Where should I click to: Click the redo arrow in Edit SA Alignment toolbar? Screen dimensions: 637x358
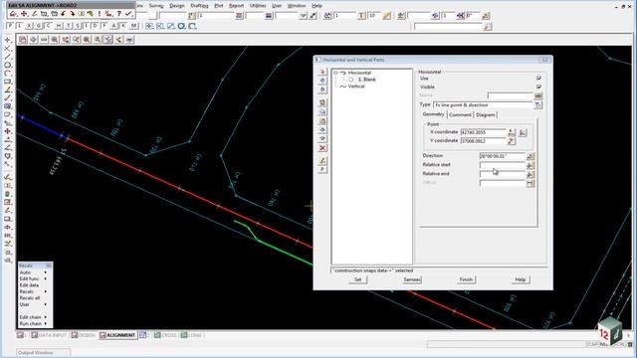(x=73, y=14)
